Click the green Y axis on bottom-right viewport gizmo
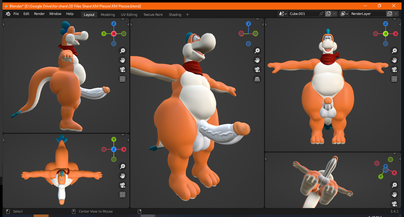The width and height of the screenshot is (404, 217). (381, 176)
